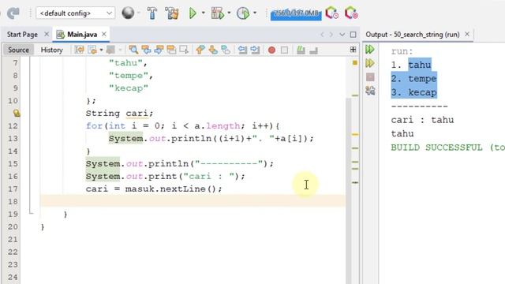The width and height of the screenshot is (505, 284).
Task: Close the Output 50_search_string tab
Action: click(x=467, y=34)
